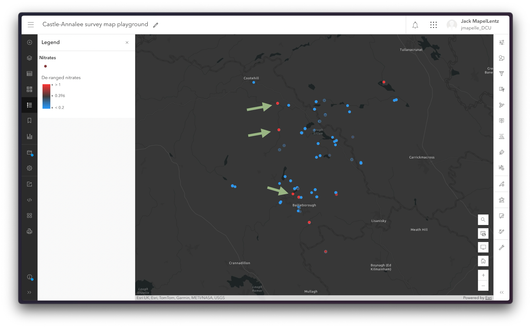Open the app launcher grid
531x328 pixels.
[x=433, y=25]
